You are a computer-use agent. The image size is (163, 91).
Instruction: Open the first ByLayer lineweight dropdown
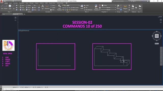pos(108,8)
